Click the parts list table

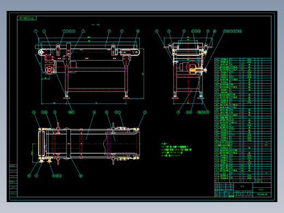[x=243, y=120]
